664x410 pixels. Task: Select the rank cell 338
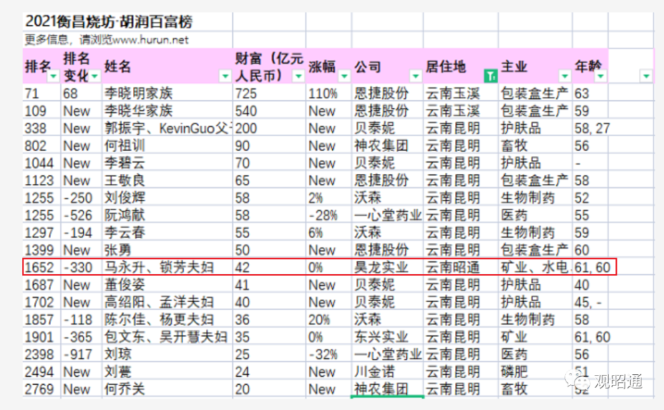(x=41, y=128)
